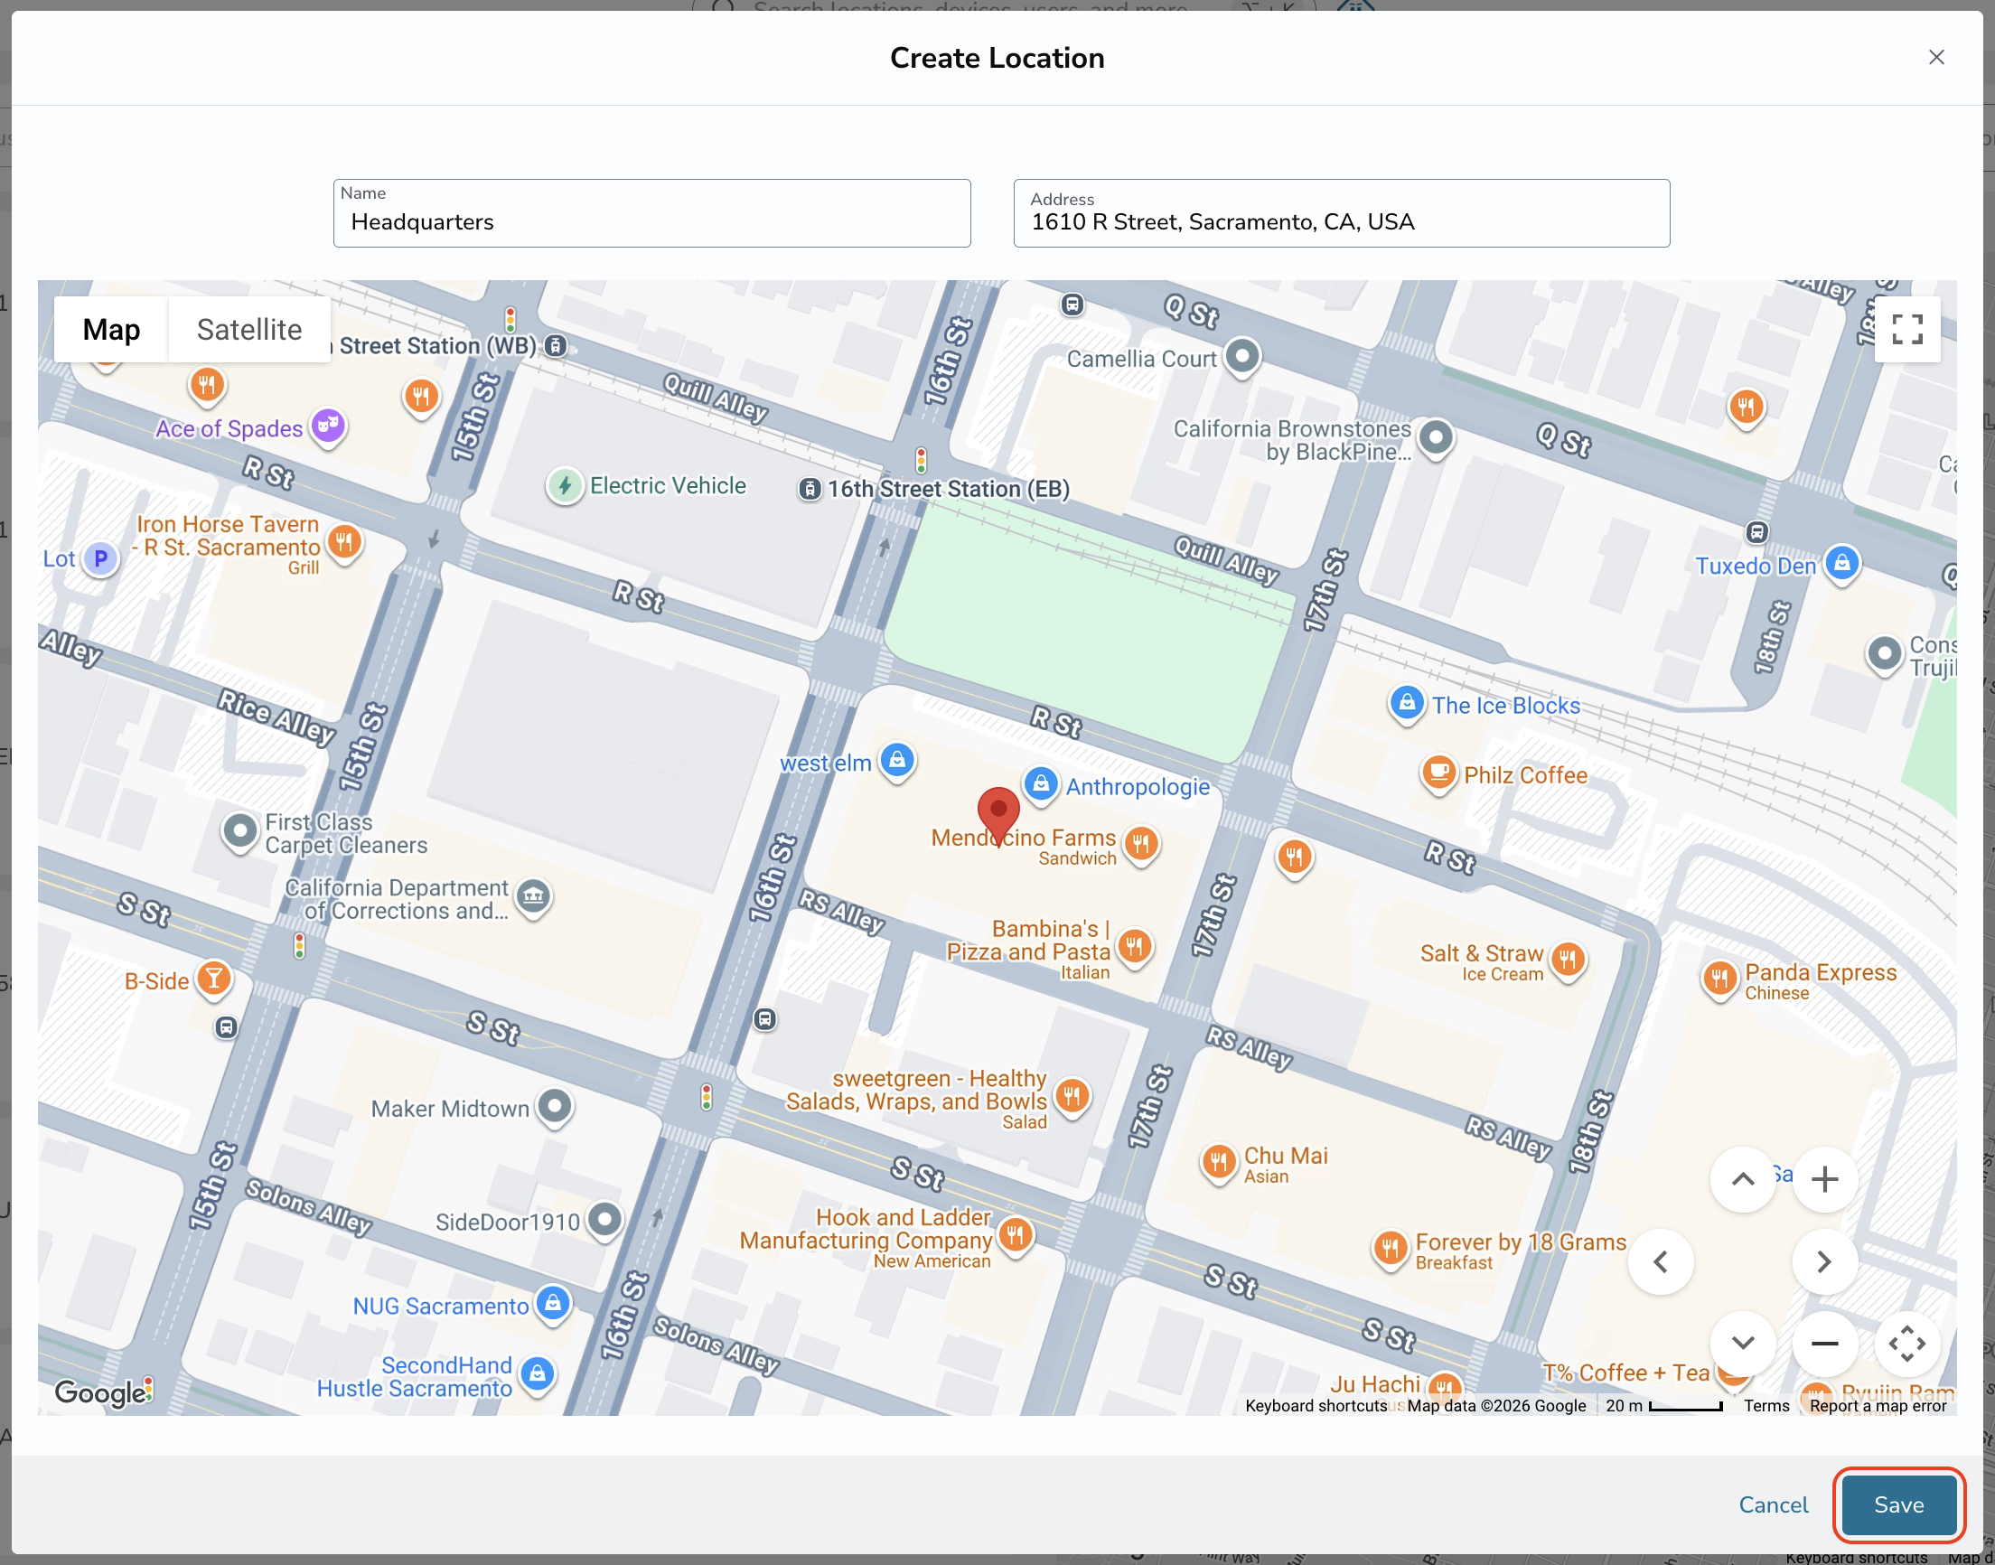
Task: Select the Salt & Straw ice cream marker
Action: coord(1568,961)
